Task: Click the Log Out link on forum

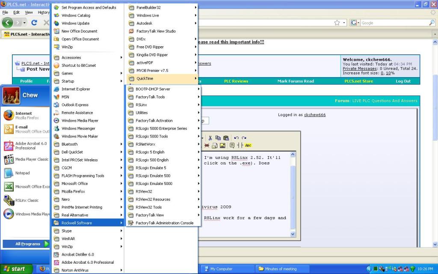Action: [x=403, y=81]
